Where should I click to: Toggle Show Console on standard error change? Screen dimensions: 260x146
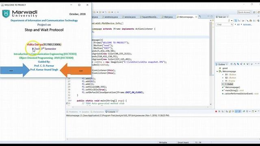pos(240,112)
